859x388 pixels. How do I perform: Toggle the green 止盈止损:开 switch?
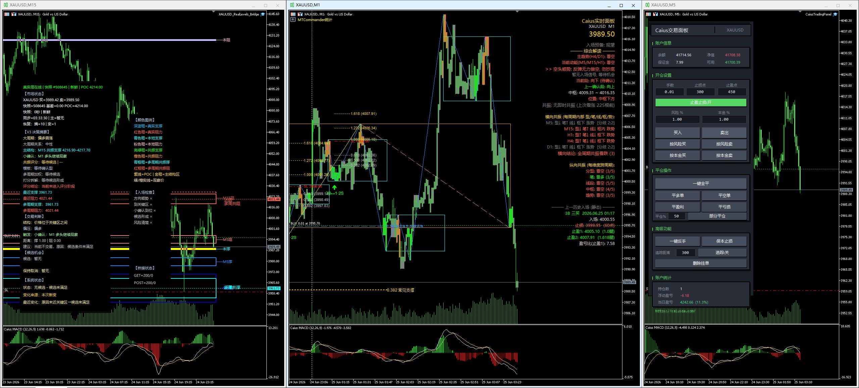pyautogui.click(x=701, y=103)
